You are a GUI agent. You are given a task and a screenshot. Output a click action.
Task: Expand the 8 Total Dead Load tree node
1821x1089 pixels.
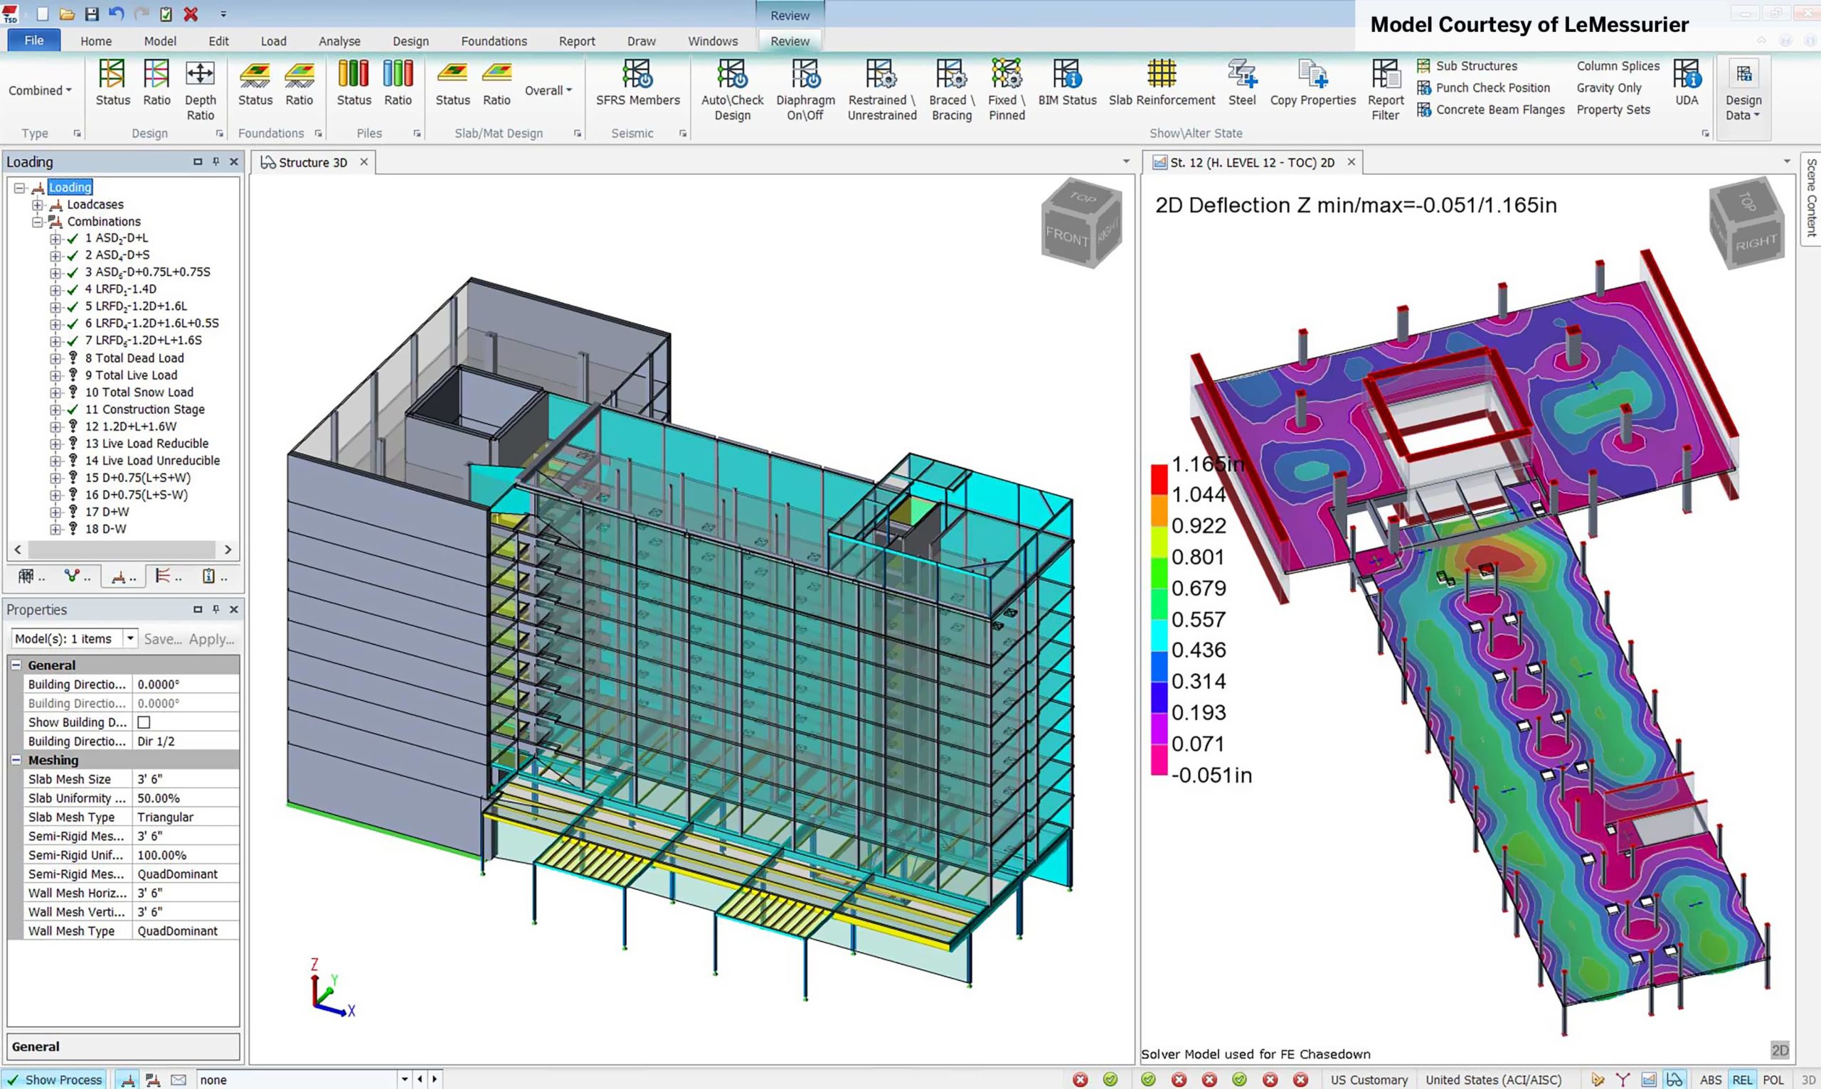pyautogui.click(x=55, y=358)
